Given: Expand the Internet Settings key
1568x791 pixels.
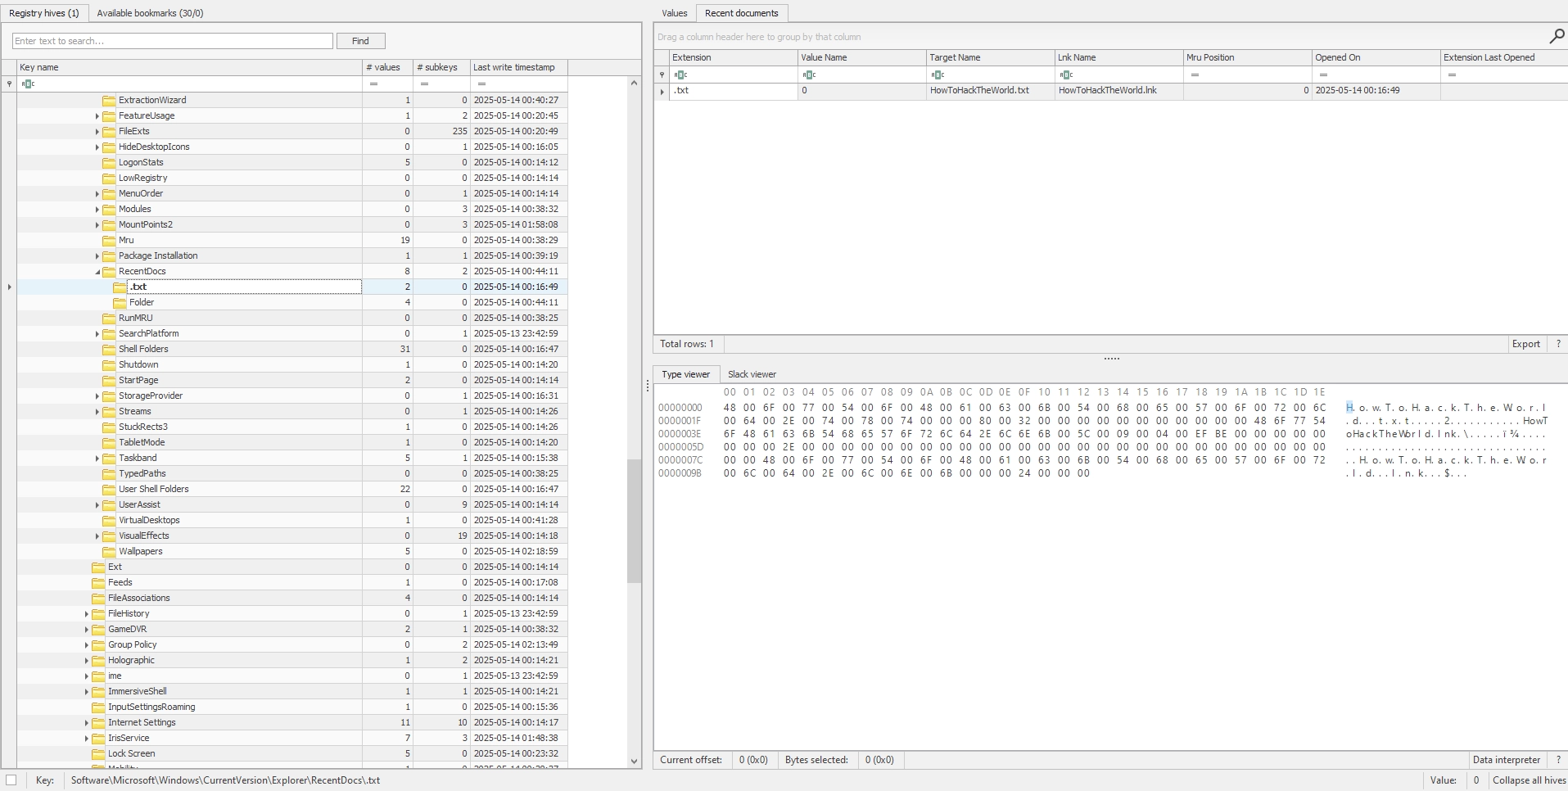Looking at the screenshot, I should click(87, 722).
